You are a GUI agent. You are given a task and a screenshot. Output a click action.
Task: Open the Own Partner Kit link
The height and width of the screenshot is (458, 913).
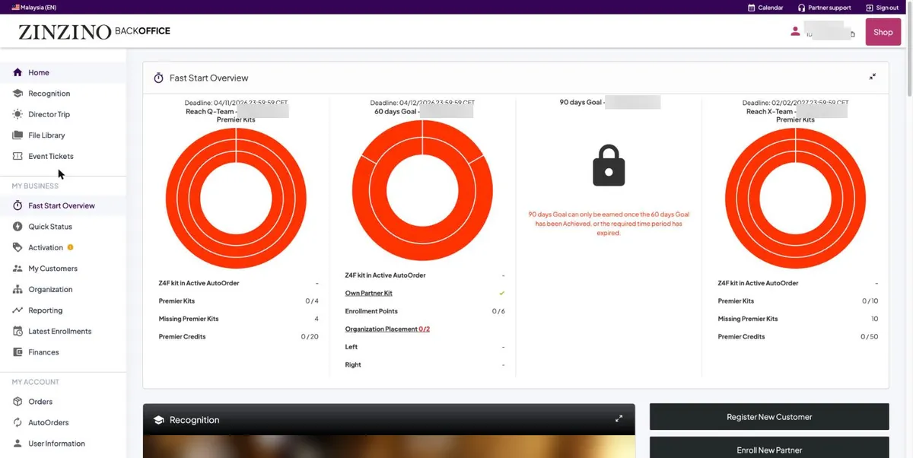point(369,293)
